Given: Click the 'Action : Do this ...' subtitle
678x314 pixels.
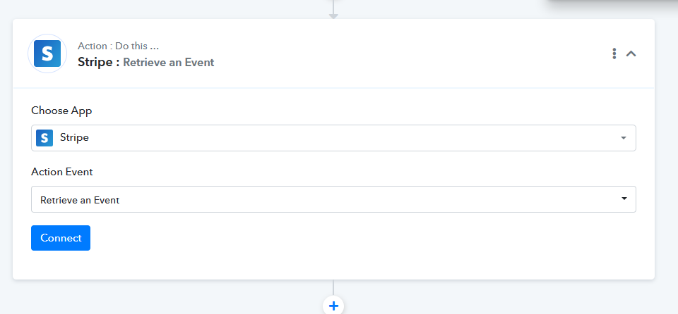Looking at the screenshot, I should (x=118, y=46).
